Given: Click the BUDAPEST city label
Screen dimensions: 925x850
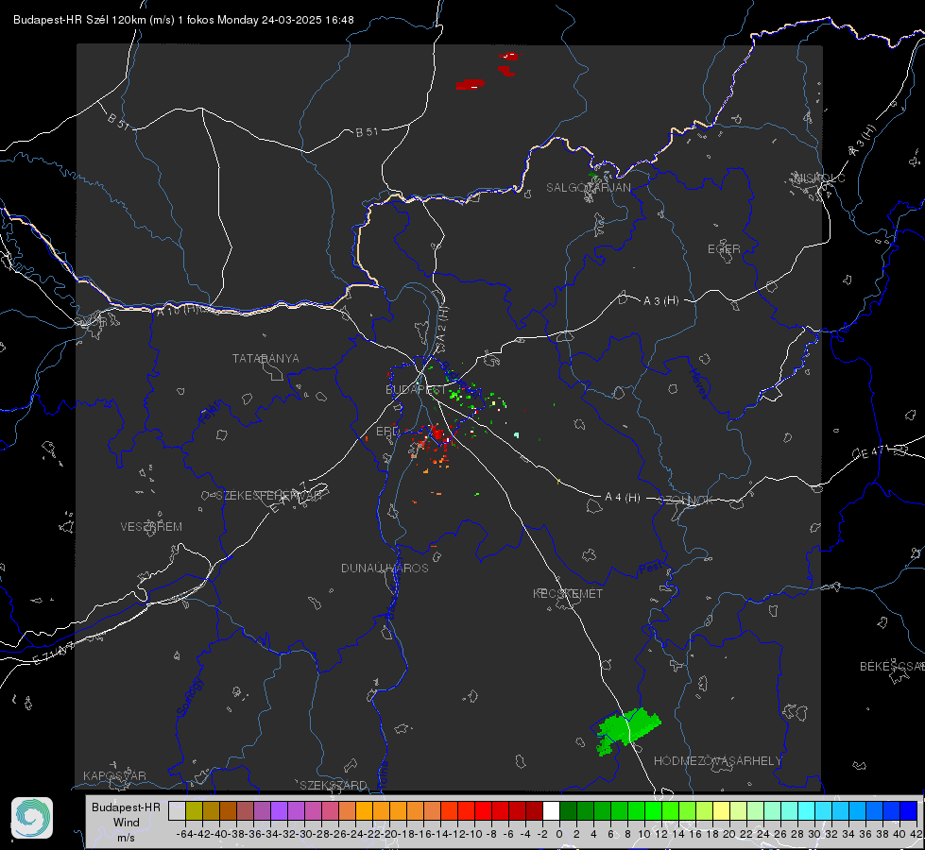Looking at the screenshot, I should 416,390.
